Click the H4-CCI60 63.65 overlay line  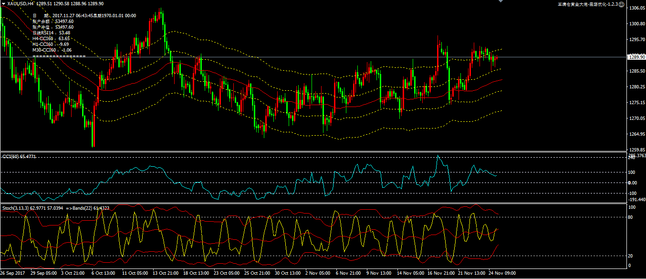[x=51, y=39]
